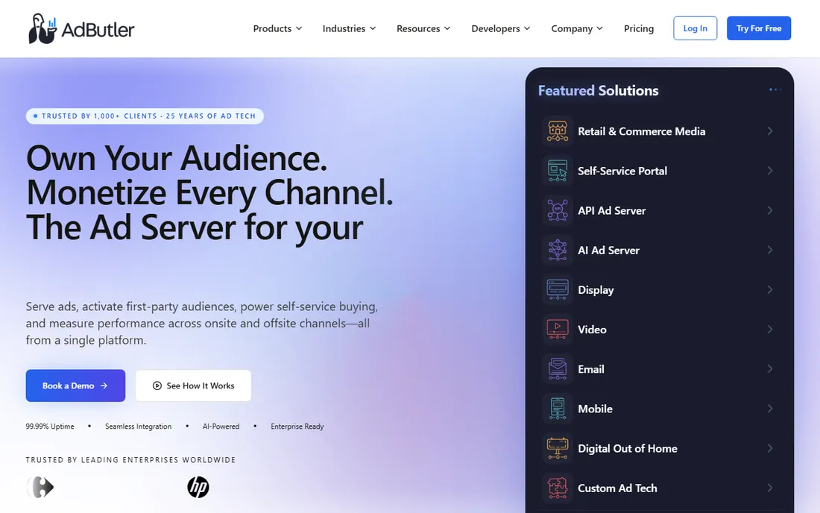820x513 pixels.
Task: Click the Log In button
Action: click(695, 28)
